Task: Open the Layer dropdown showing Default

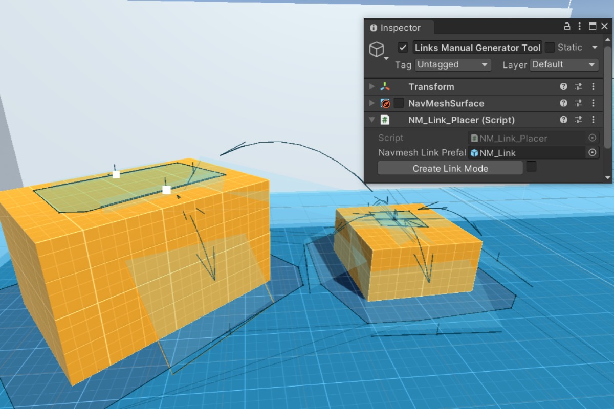Action: click(564, 65)
